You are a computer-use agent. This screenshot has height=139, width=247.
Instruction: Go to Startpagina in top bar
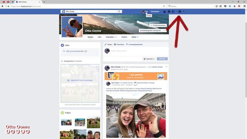[155, 12]
